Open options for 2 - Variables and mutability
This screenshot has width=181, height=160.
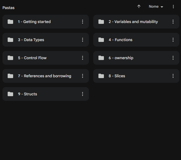point(173,22)
